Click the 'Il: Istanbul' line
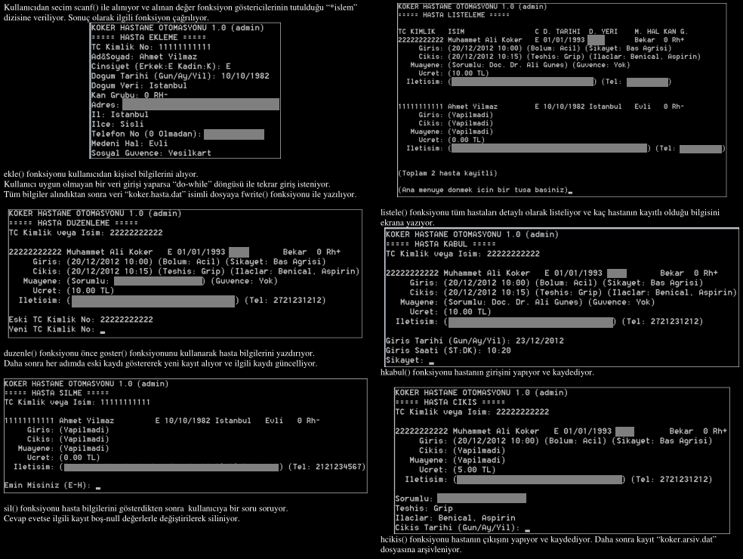743x559 pixels. tap(120, 115)
